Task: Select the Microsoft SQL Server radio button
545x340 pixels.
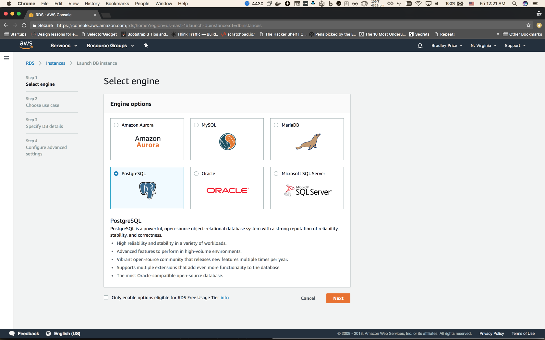Action: [276, 174]
